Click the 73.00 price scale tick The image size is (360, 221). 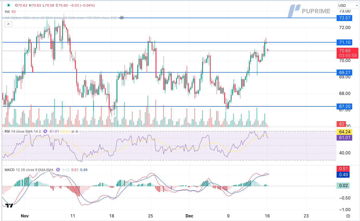coord(345,11)
